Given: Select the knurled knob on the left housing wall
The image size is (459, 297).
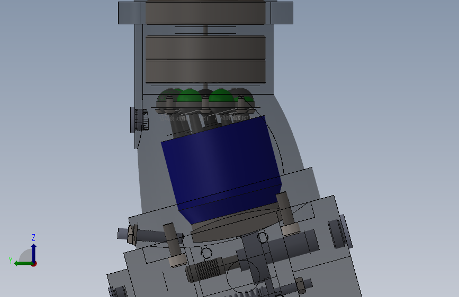Looking at the screenshot, I should pos(140,120).
